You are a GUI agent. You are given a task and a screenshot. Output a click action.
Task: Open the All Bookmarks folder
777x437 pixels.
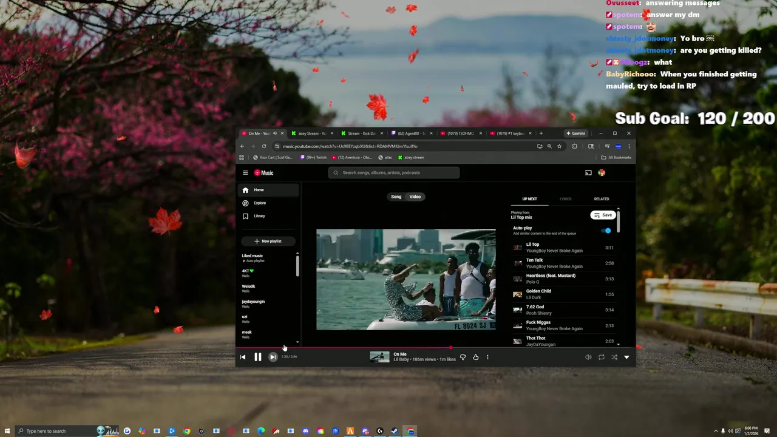(x=616, y=158)
